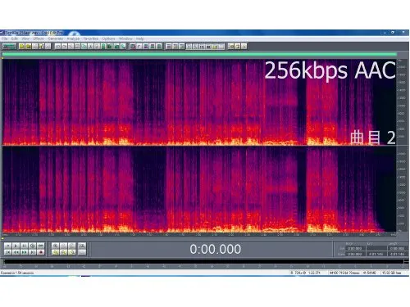Click the green display range bar above the spectrogram
This screenshot has height=307, width=410.
coord(199,55)
